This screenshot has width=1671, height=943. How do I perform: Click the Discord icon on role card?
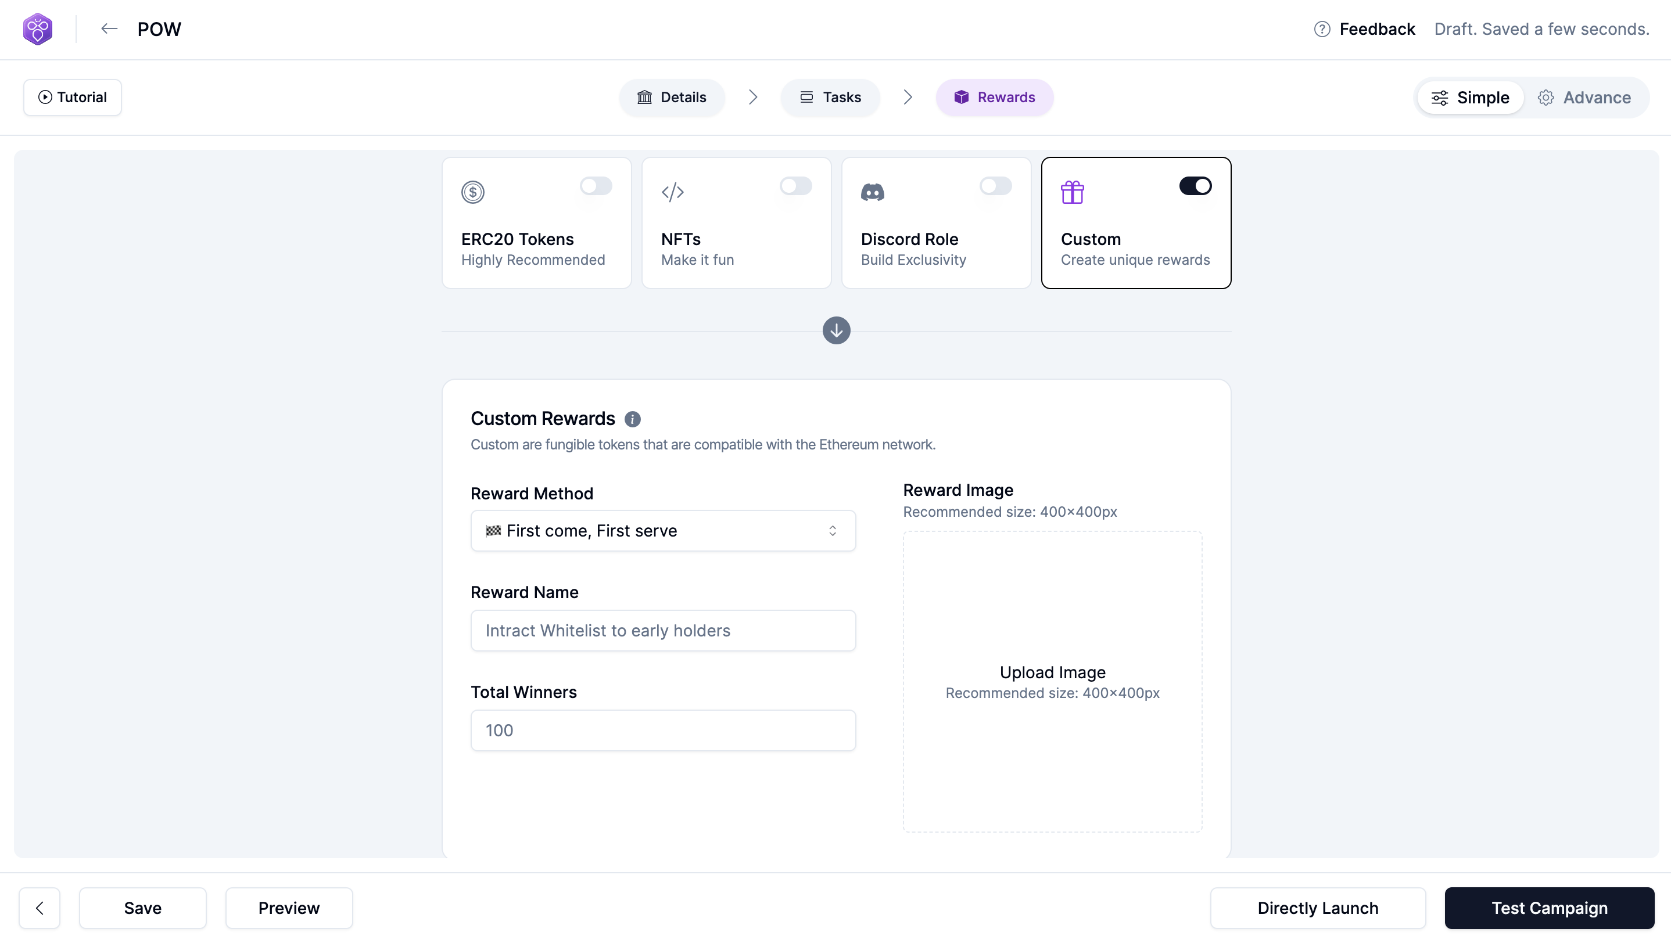click(872, 192)
